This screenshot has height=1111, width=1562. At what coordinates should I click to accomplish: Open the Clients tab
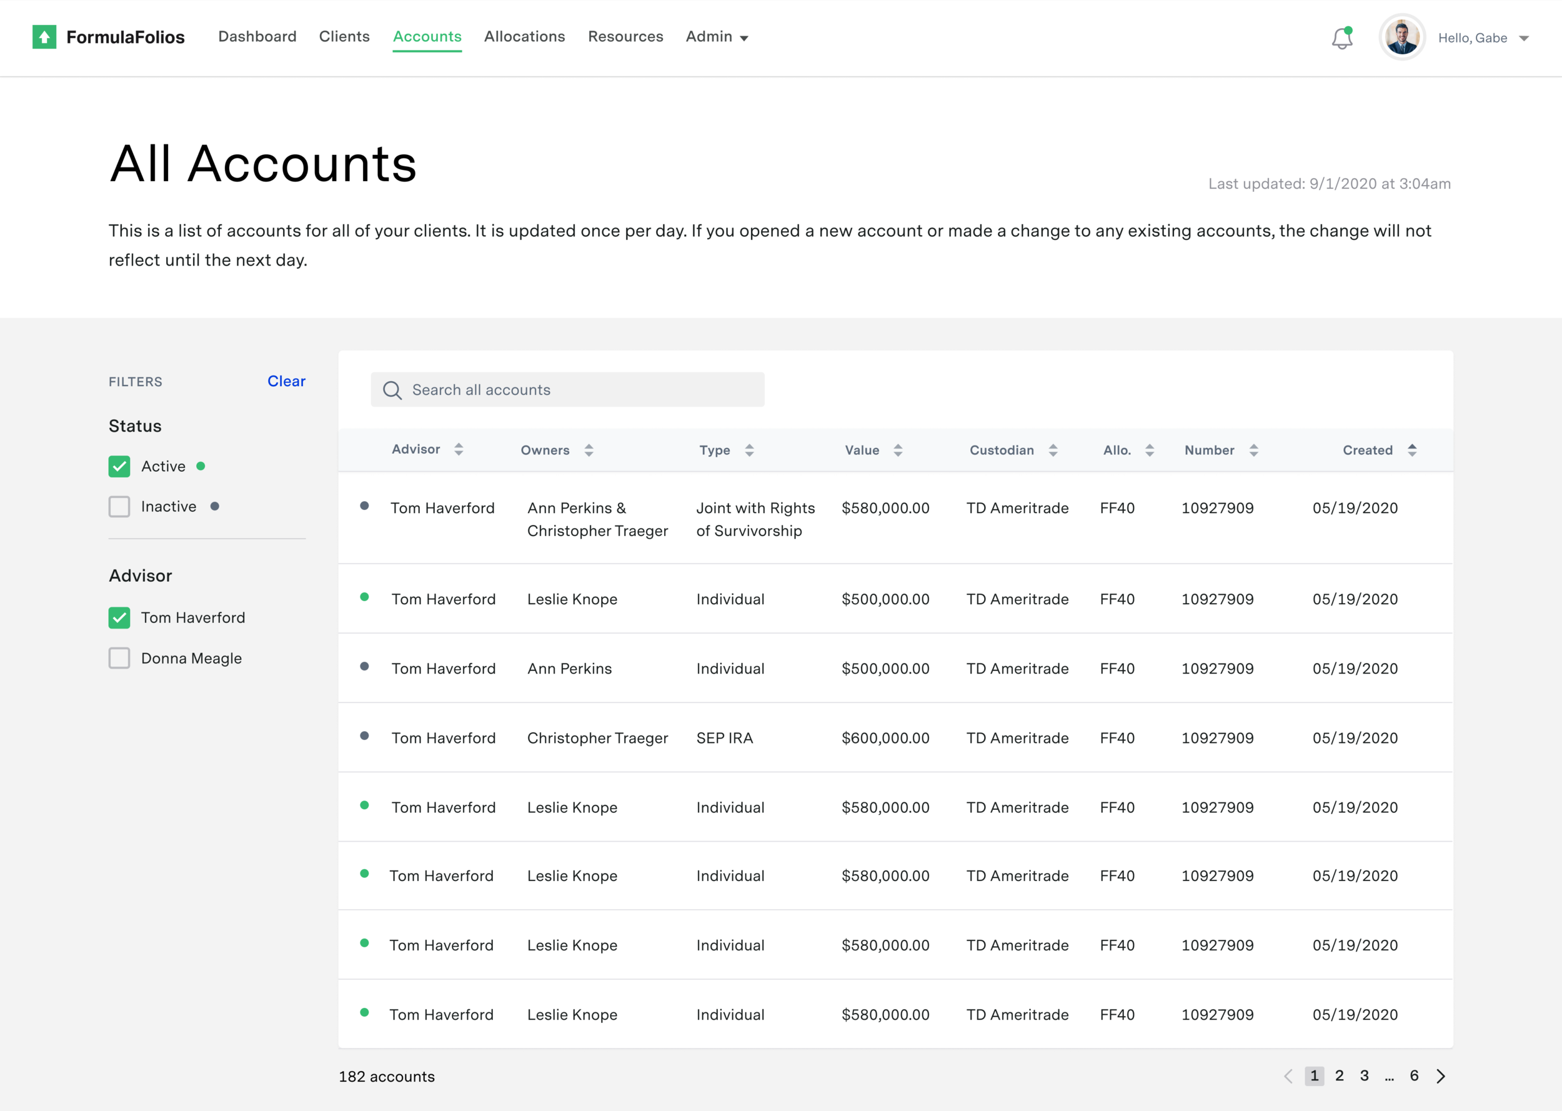(344, 37)
